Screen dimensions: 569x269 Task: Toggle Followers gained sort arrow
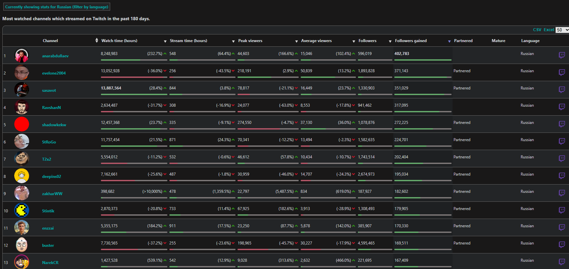pos(449,41)
